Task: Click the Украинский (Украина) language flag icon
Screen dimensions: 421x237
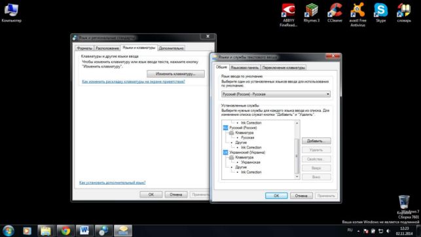Action: tap(225, 153)
